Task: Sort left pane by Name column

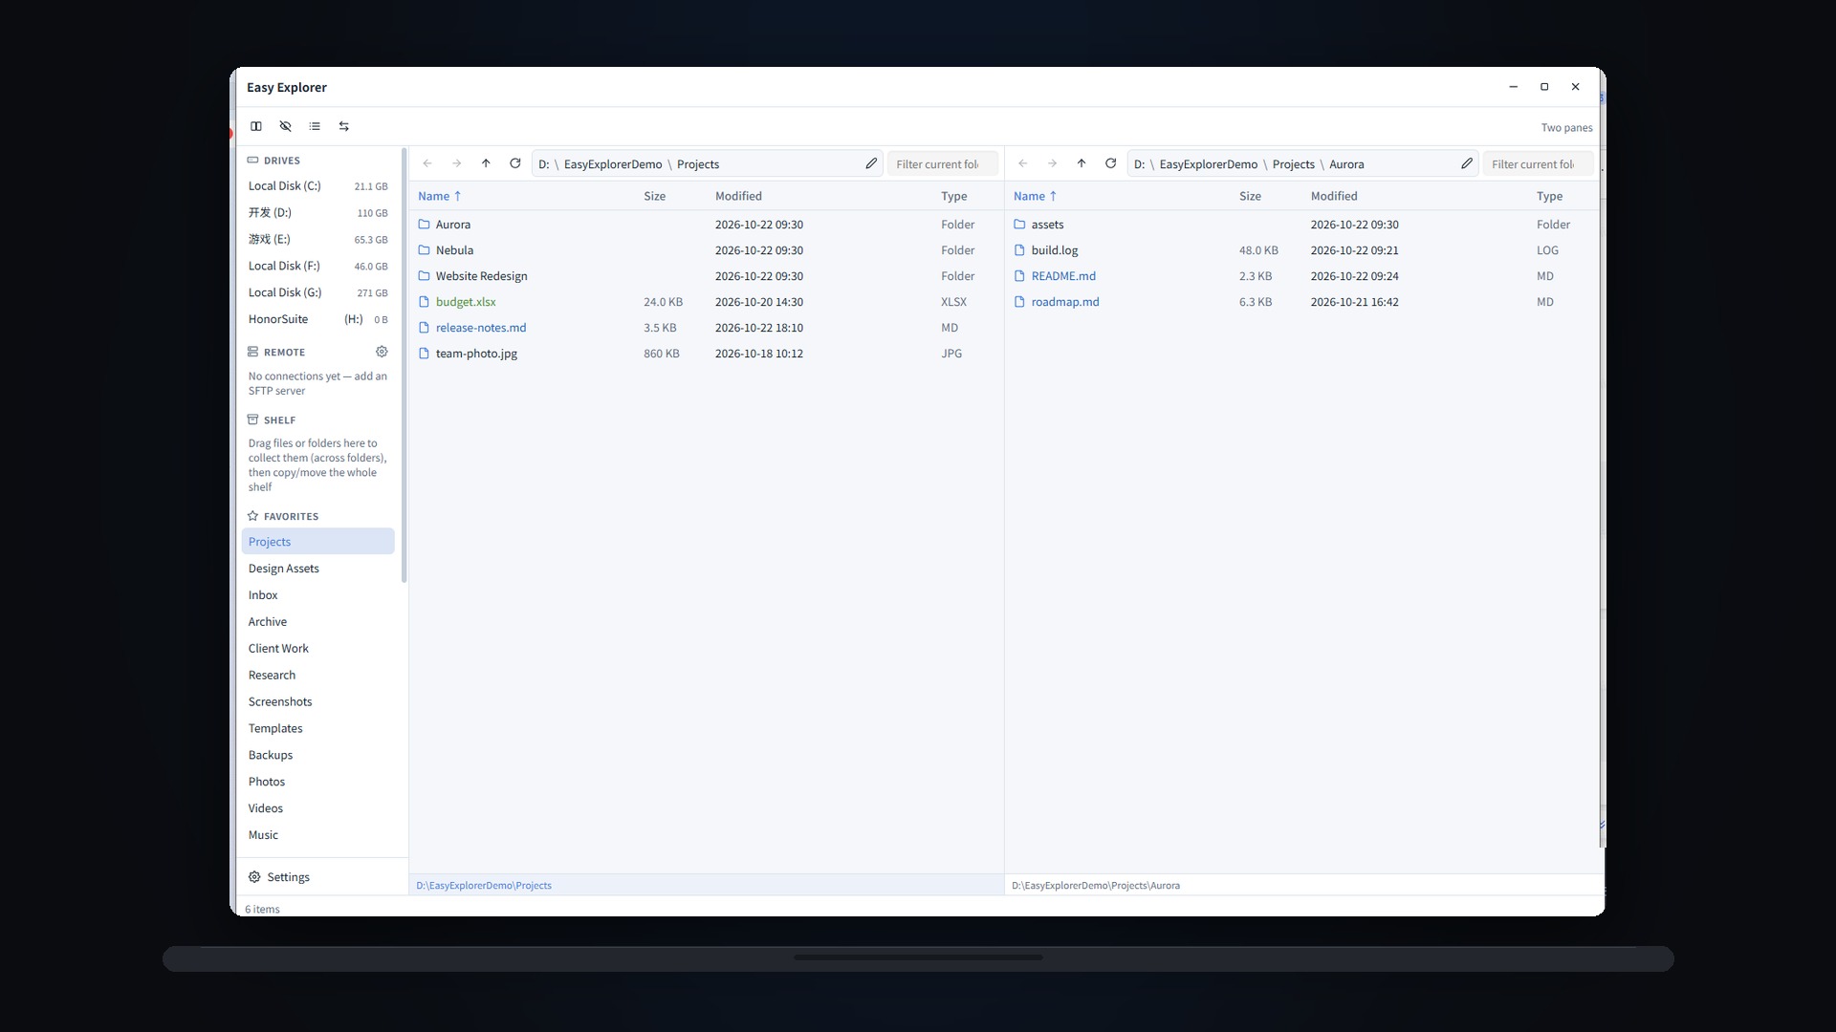Action: [440, 196]
